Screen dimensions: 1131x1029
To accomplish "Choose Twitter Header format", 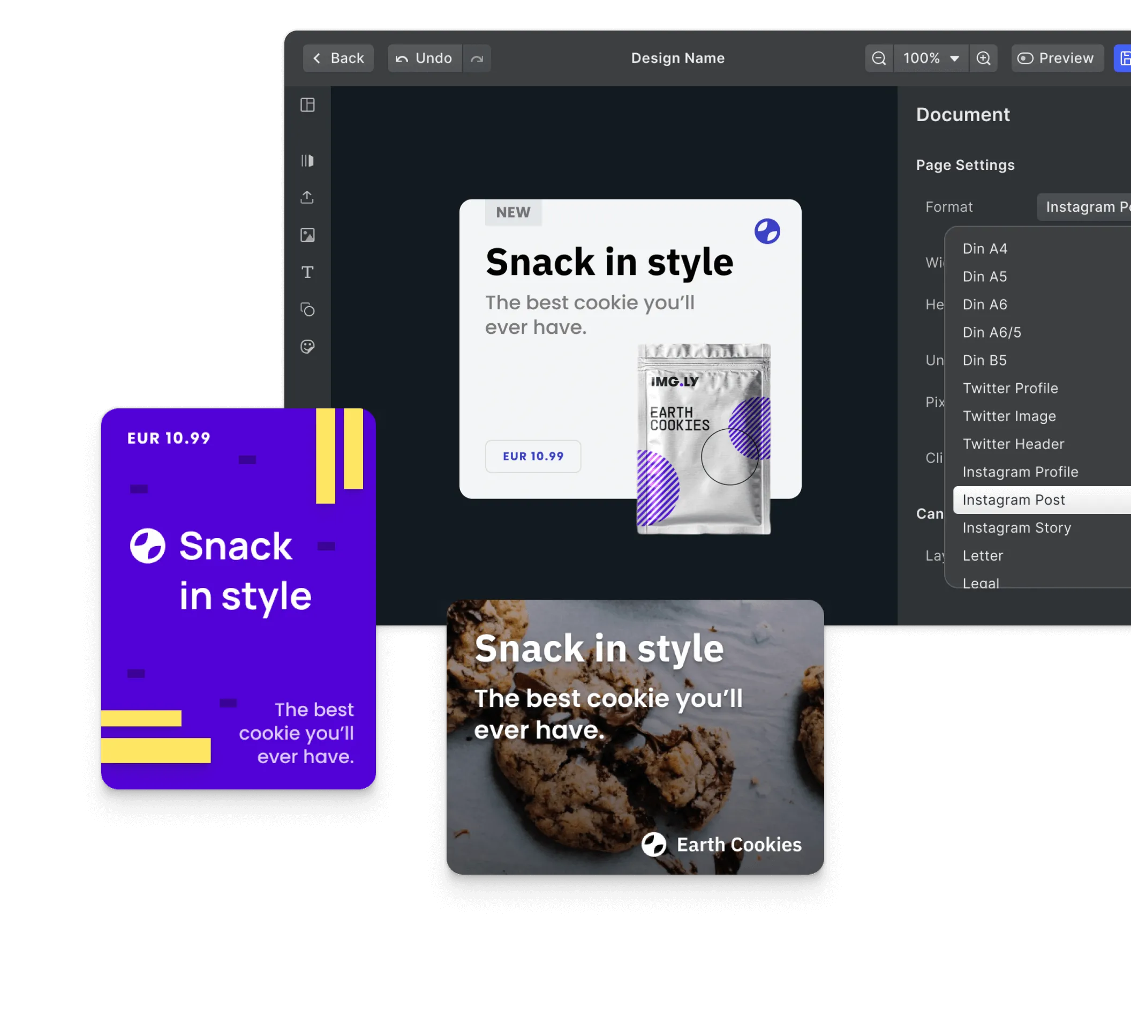I will [1042, 444].
